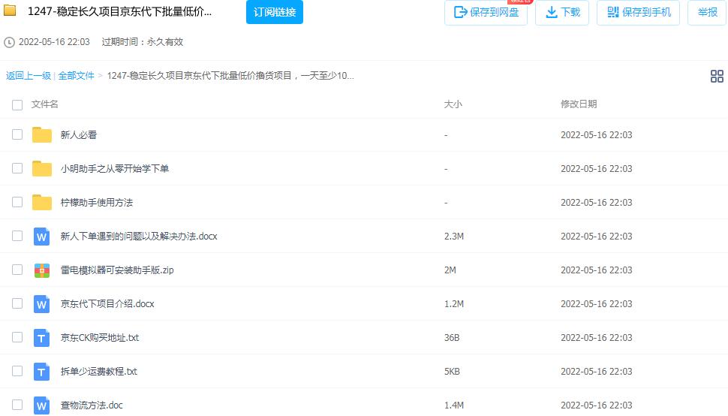
Task: Select checkbox of 拆单少运费教程.txt
Action: 17,371
